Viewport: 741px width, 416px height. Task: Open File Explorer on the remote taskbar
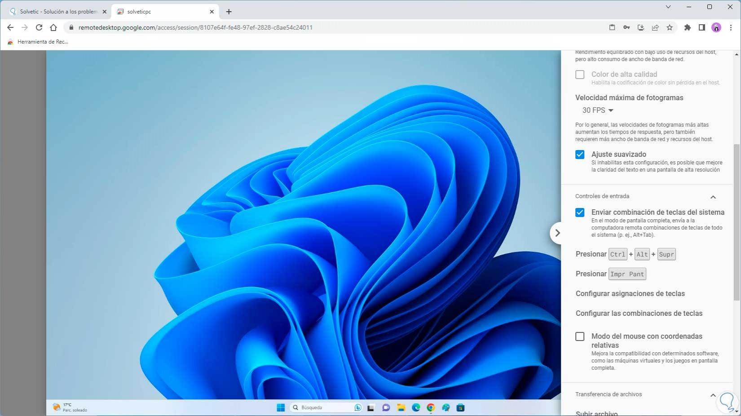401,407
